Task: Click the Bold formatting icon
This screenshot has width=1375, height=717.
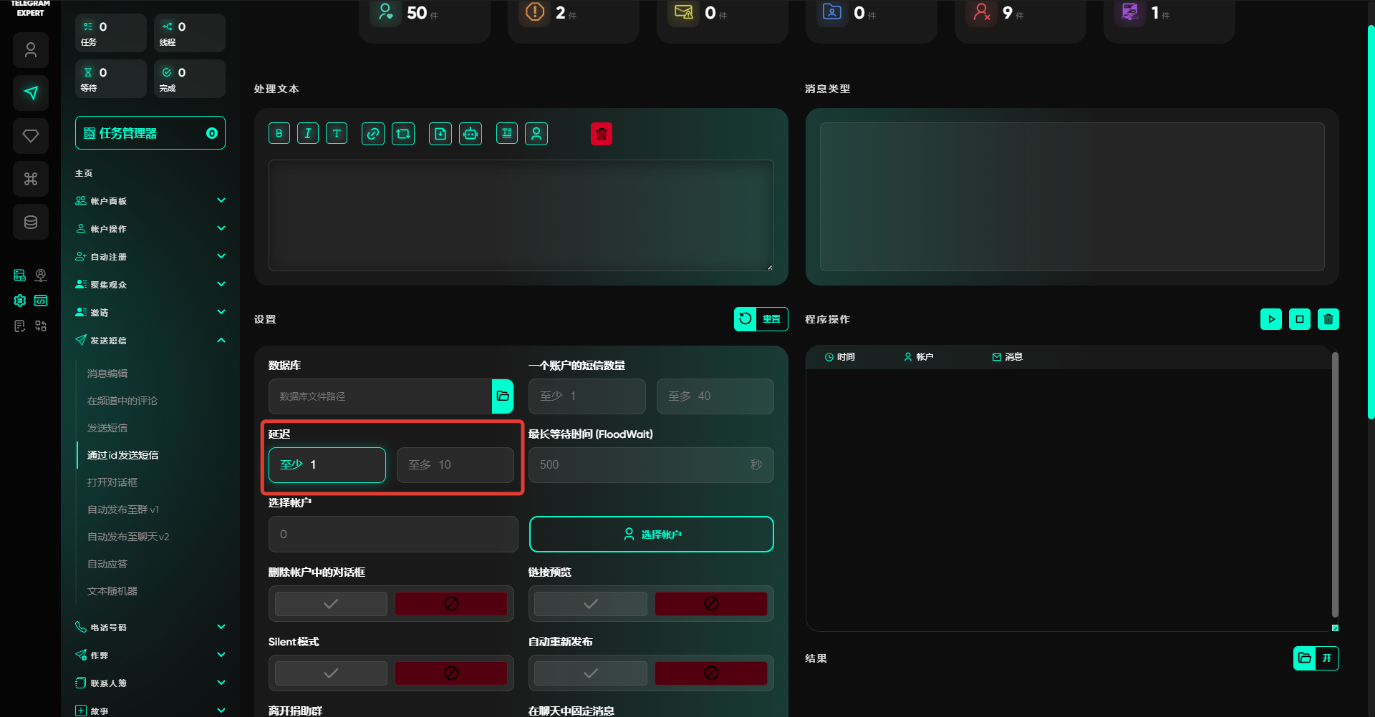Action: click(x=279, y=134)
